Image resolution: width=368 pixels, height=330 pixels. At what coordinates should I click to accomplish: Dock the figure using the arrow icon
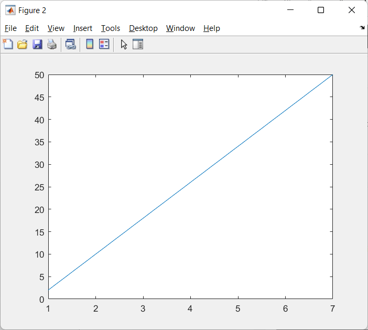[362, 28]
